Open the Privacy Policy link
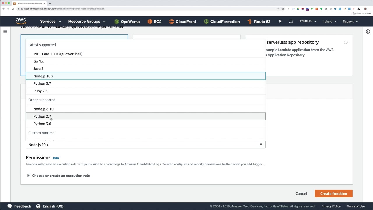Image resolution: width=373 pixels, height=210 pixels. (x=331, y=206)
